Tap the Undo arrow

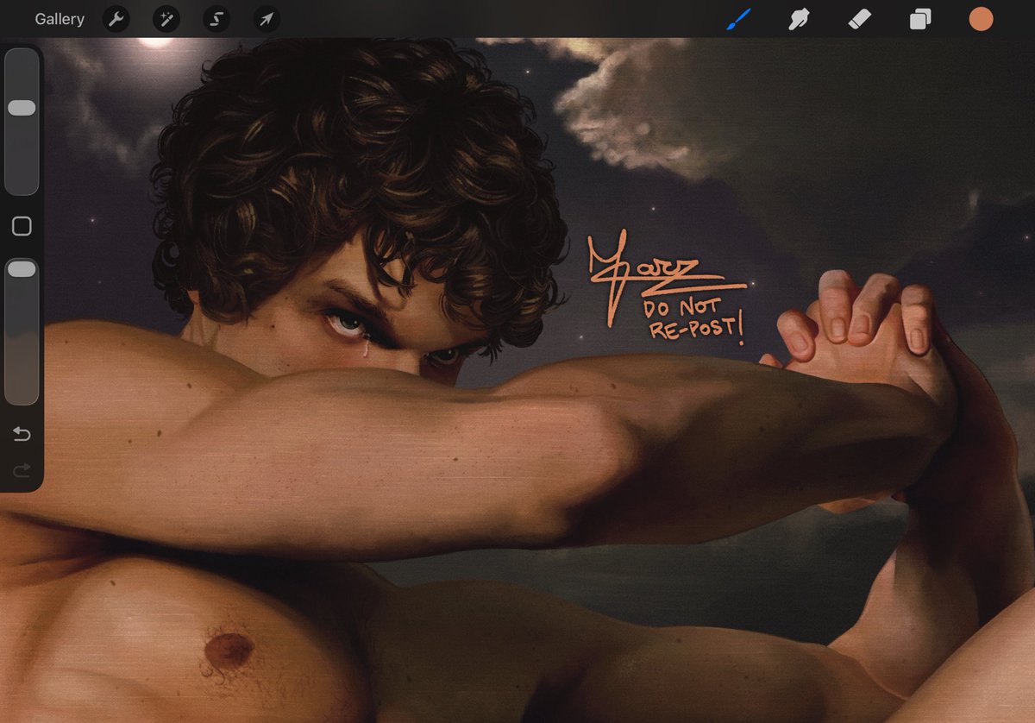(x=21, y=434)
